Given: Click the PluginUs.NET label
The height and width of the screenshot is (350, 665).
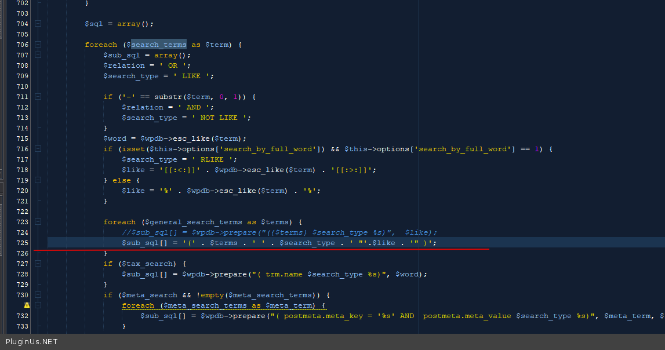Looking at the screenshot, I should tap(31, 342).
